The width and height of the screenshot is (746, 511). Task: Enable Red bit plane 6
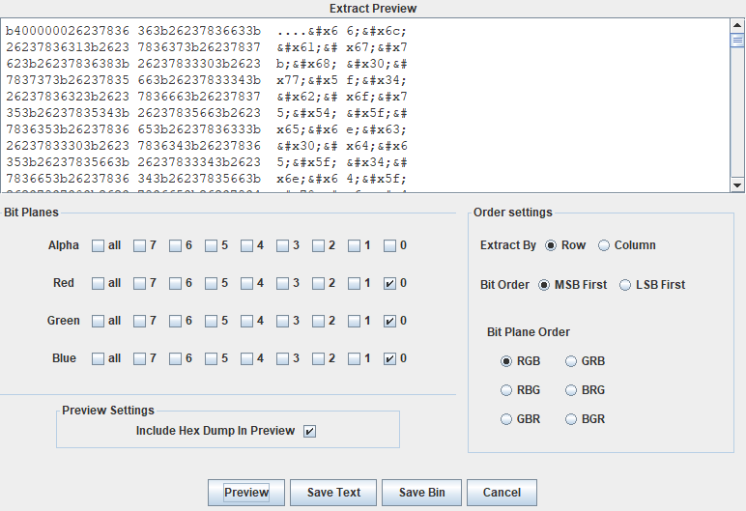pyautogui.click(x=175, y=284)
